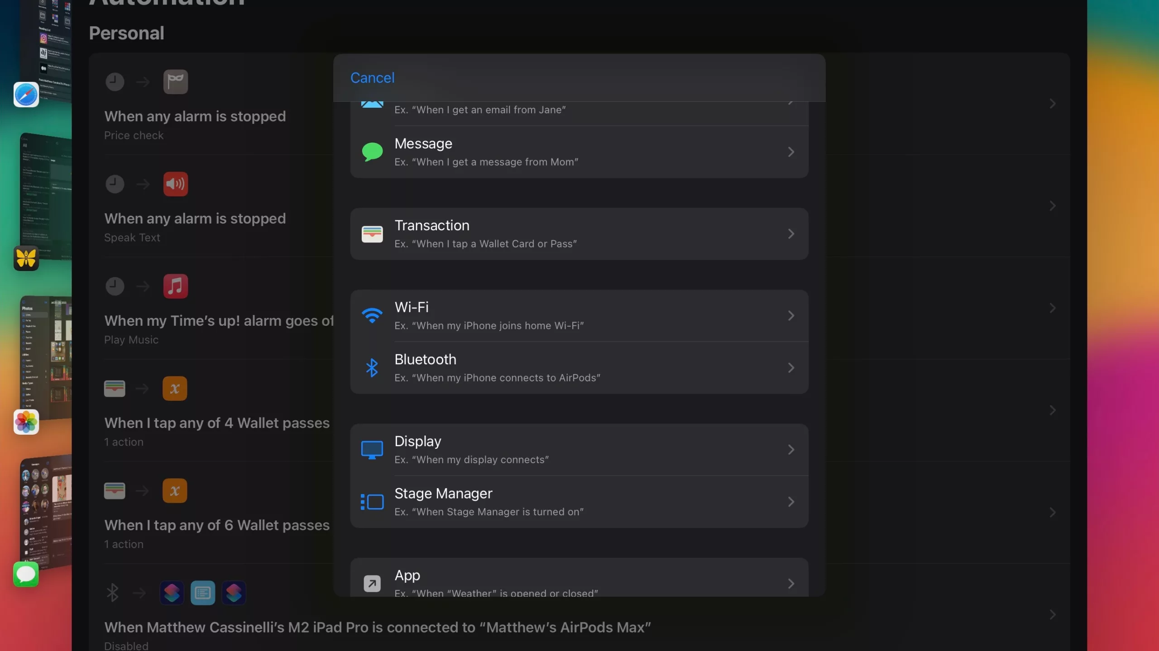Select the Message trigger speech bubble icon
Screen dimensions: 1159x651
pos(372,152)
